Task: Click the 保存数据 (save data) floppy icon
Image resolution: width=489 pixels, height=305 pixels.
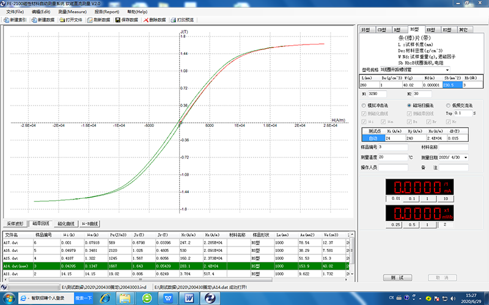Action: point(118,20)
